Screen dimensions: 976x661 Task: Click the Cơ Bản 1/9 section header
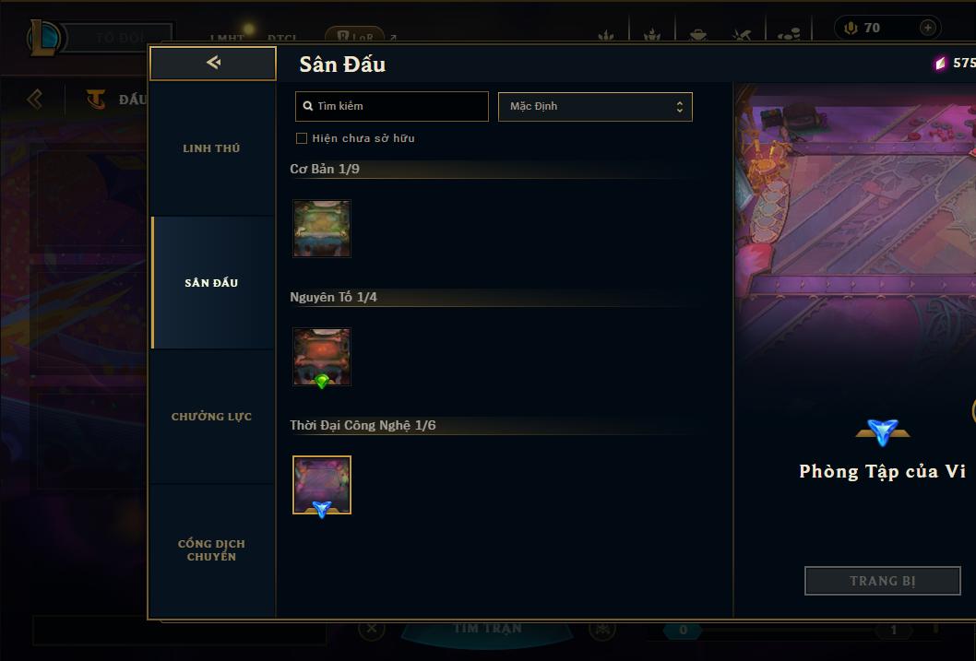pos(325,169)
